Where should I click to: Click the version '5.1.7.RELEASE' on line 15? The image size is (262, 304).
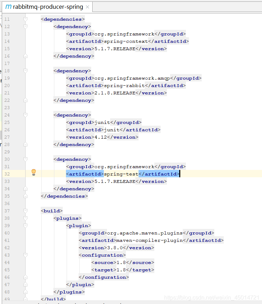[115, 49]
